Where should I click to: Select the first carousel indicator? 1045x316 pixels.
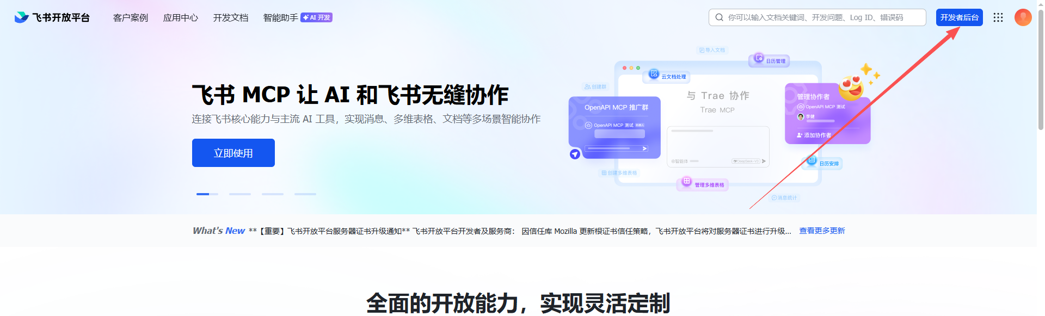[x=207, y=194]
